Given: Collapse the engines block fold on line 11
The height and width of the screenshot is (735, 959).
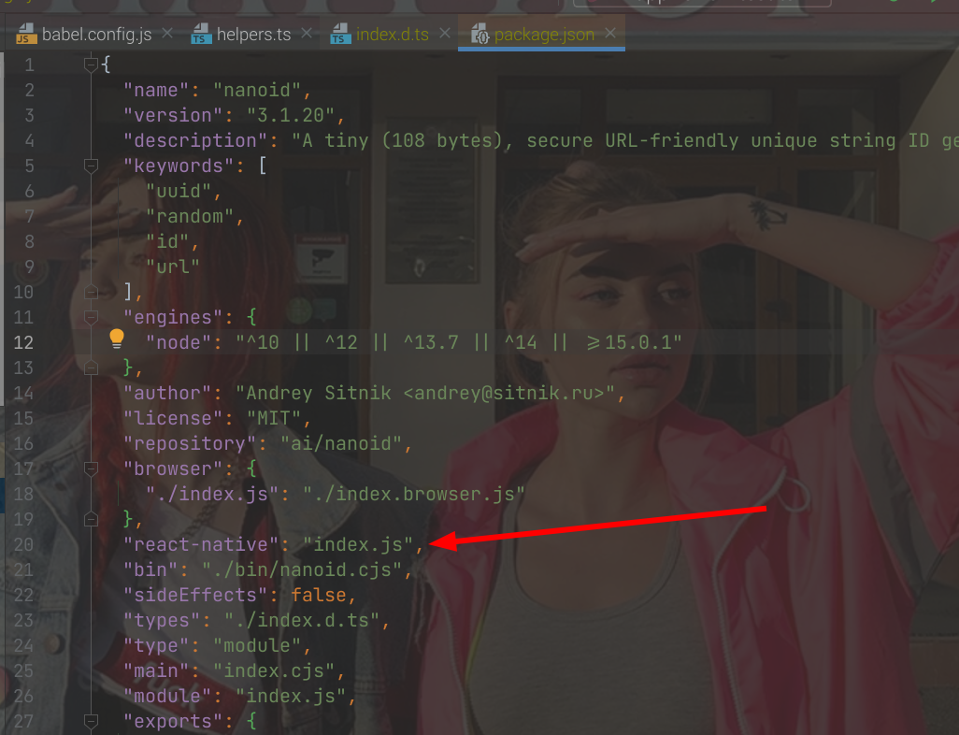Looking at the screenshot, I should [x=91, y=317].
